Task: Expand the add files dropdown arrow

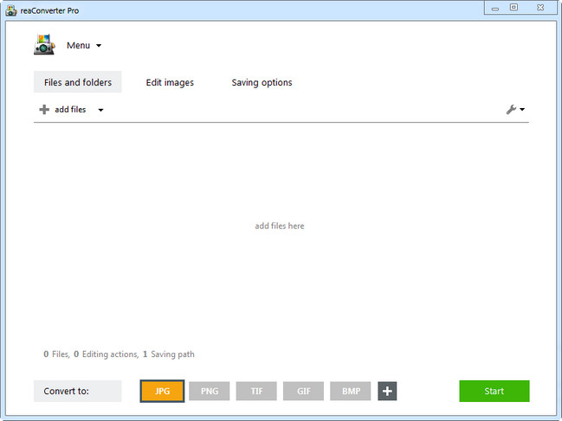Action: tap(100, 110)
